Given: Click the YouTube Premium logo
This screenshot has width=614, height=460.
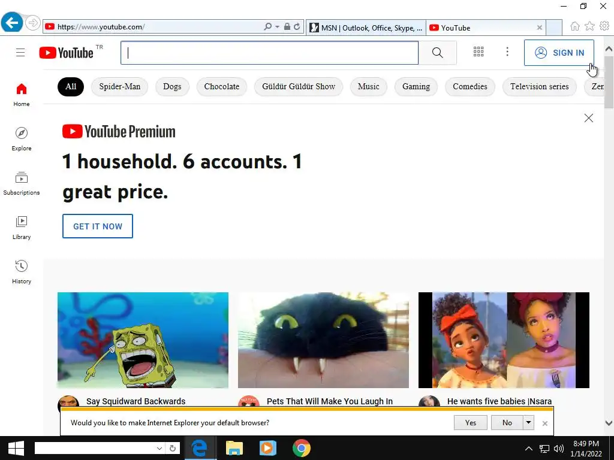Looking at the screenshot, I should (x=119, y=131).
